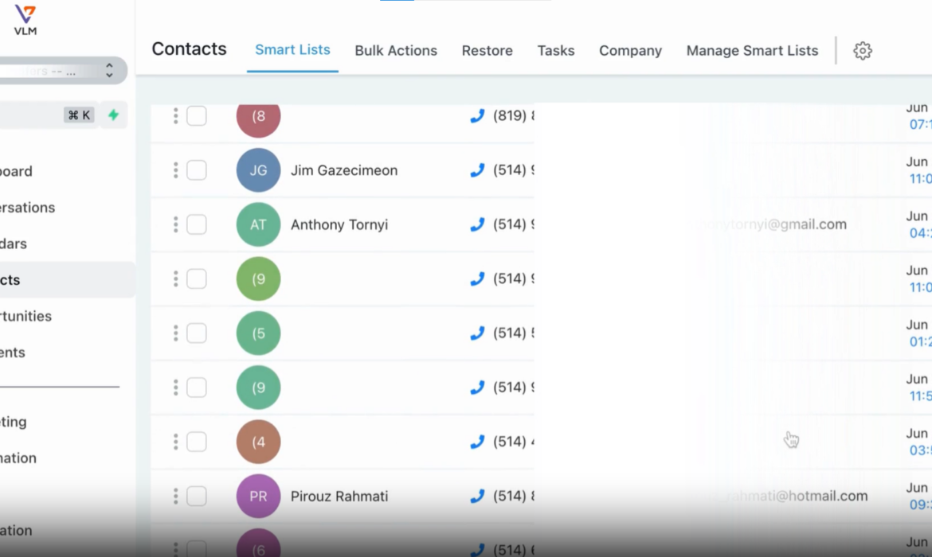Open Pirouz Rahmati's contact name link

(339, 497)
